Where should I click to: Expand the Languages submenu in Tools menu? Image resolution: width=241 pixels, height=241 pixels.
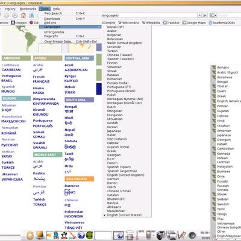click(70, 27)
